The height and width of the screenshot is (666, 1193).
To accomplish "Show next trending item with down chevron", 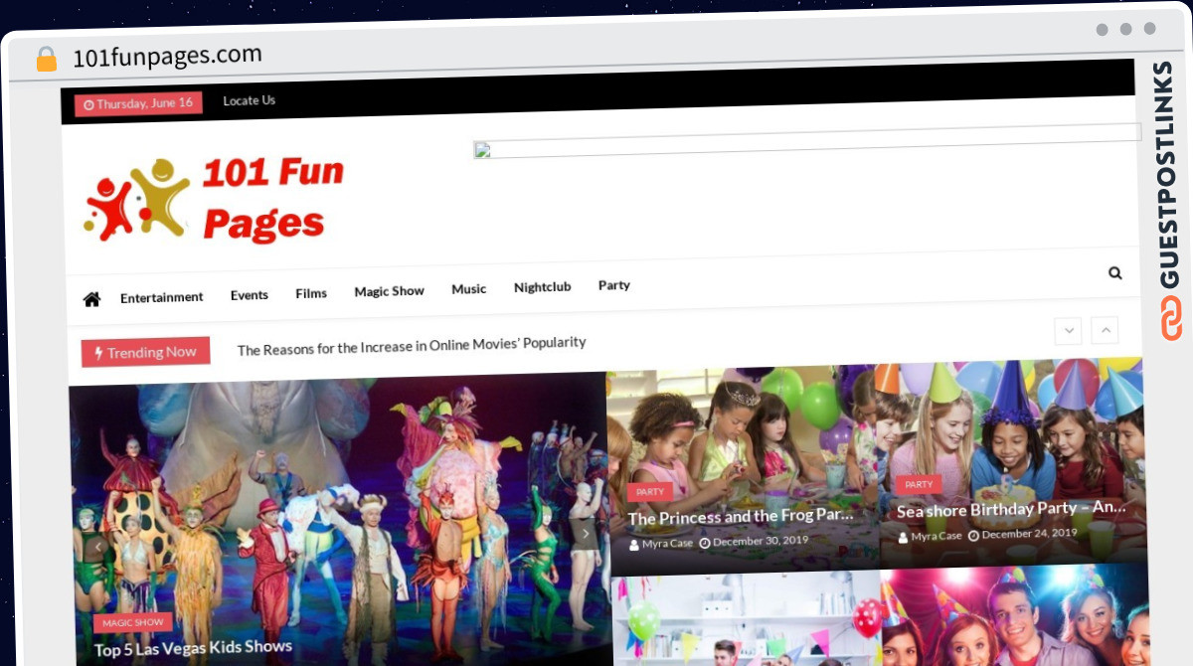I will 1069,331.
